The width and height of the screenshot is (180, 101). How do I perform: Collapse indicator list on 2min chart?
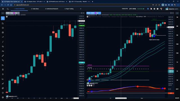(x=90, y=17)
